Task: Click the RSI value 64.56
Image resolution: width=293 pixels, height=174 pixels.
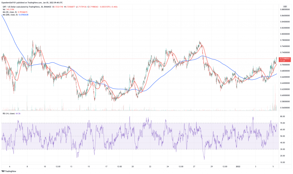Action: [x=18, y=113]
